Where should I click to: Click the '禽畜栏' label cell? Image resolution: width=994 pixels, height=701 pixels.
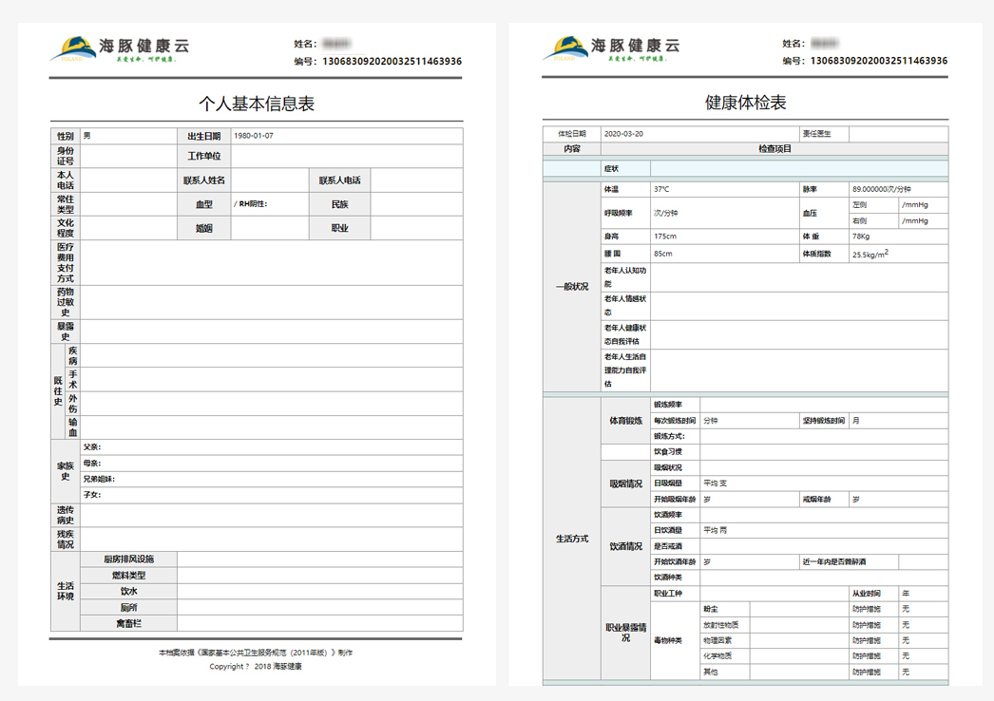[128, 624]
